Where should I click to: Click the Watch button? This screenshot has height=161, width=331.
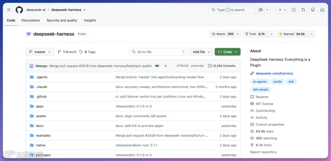click(x=223, y=34)
